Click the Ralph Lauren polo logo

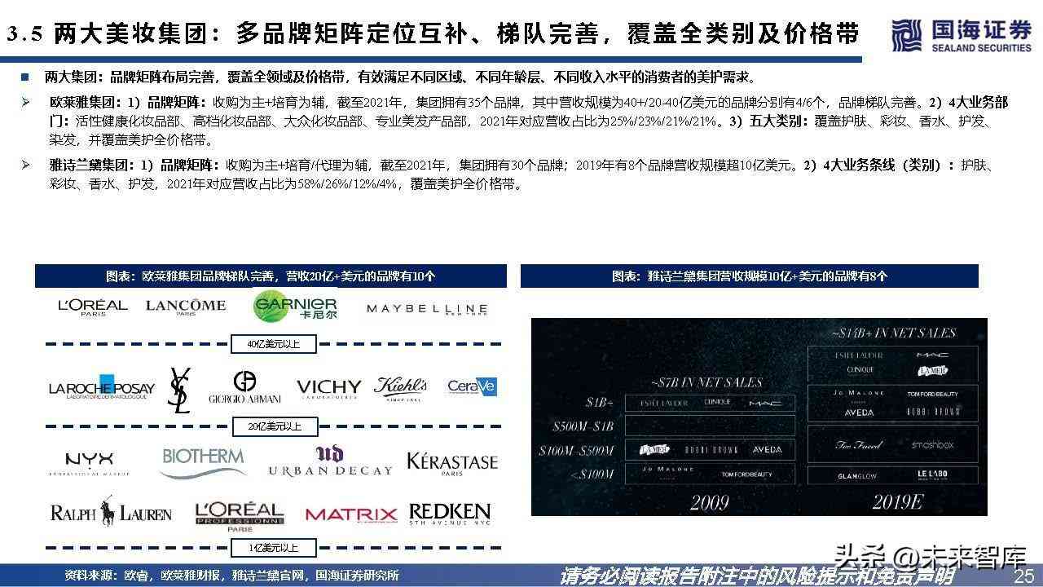click(x=111, y=512)
